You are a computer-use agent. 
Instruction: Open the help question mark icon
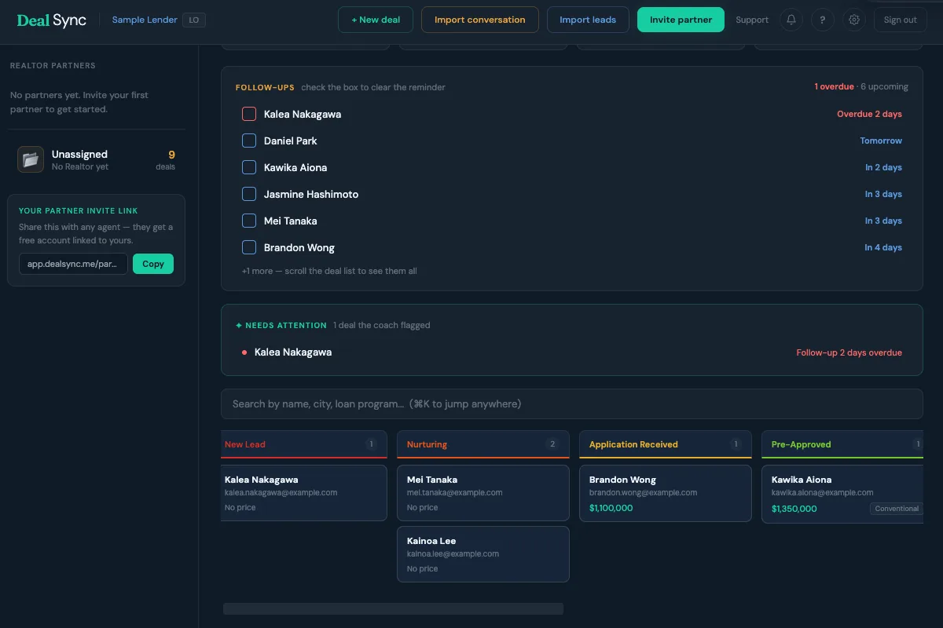pos(823,20)
